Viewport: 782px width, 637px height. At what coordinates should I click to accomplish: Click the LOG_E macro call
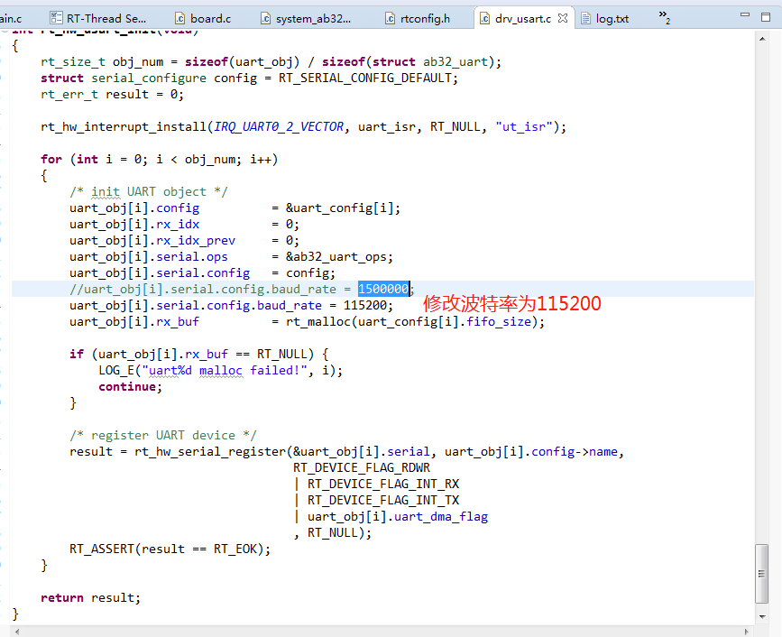[116, 371]
